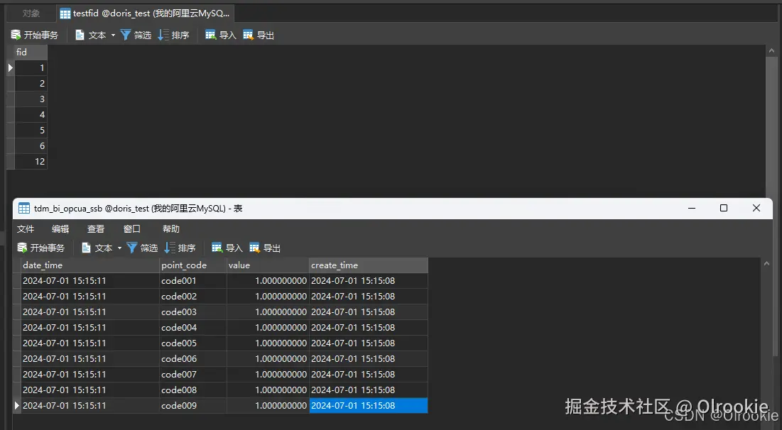Minimize the tdm_bi_opcua_ssb window
Image resolution: width=782 pixels, height=430 pixels.
[x=692, y=209]
